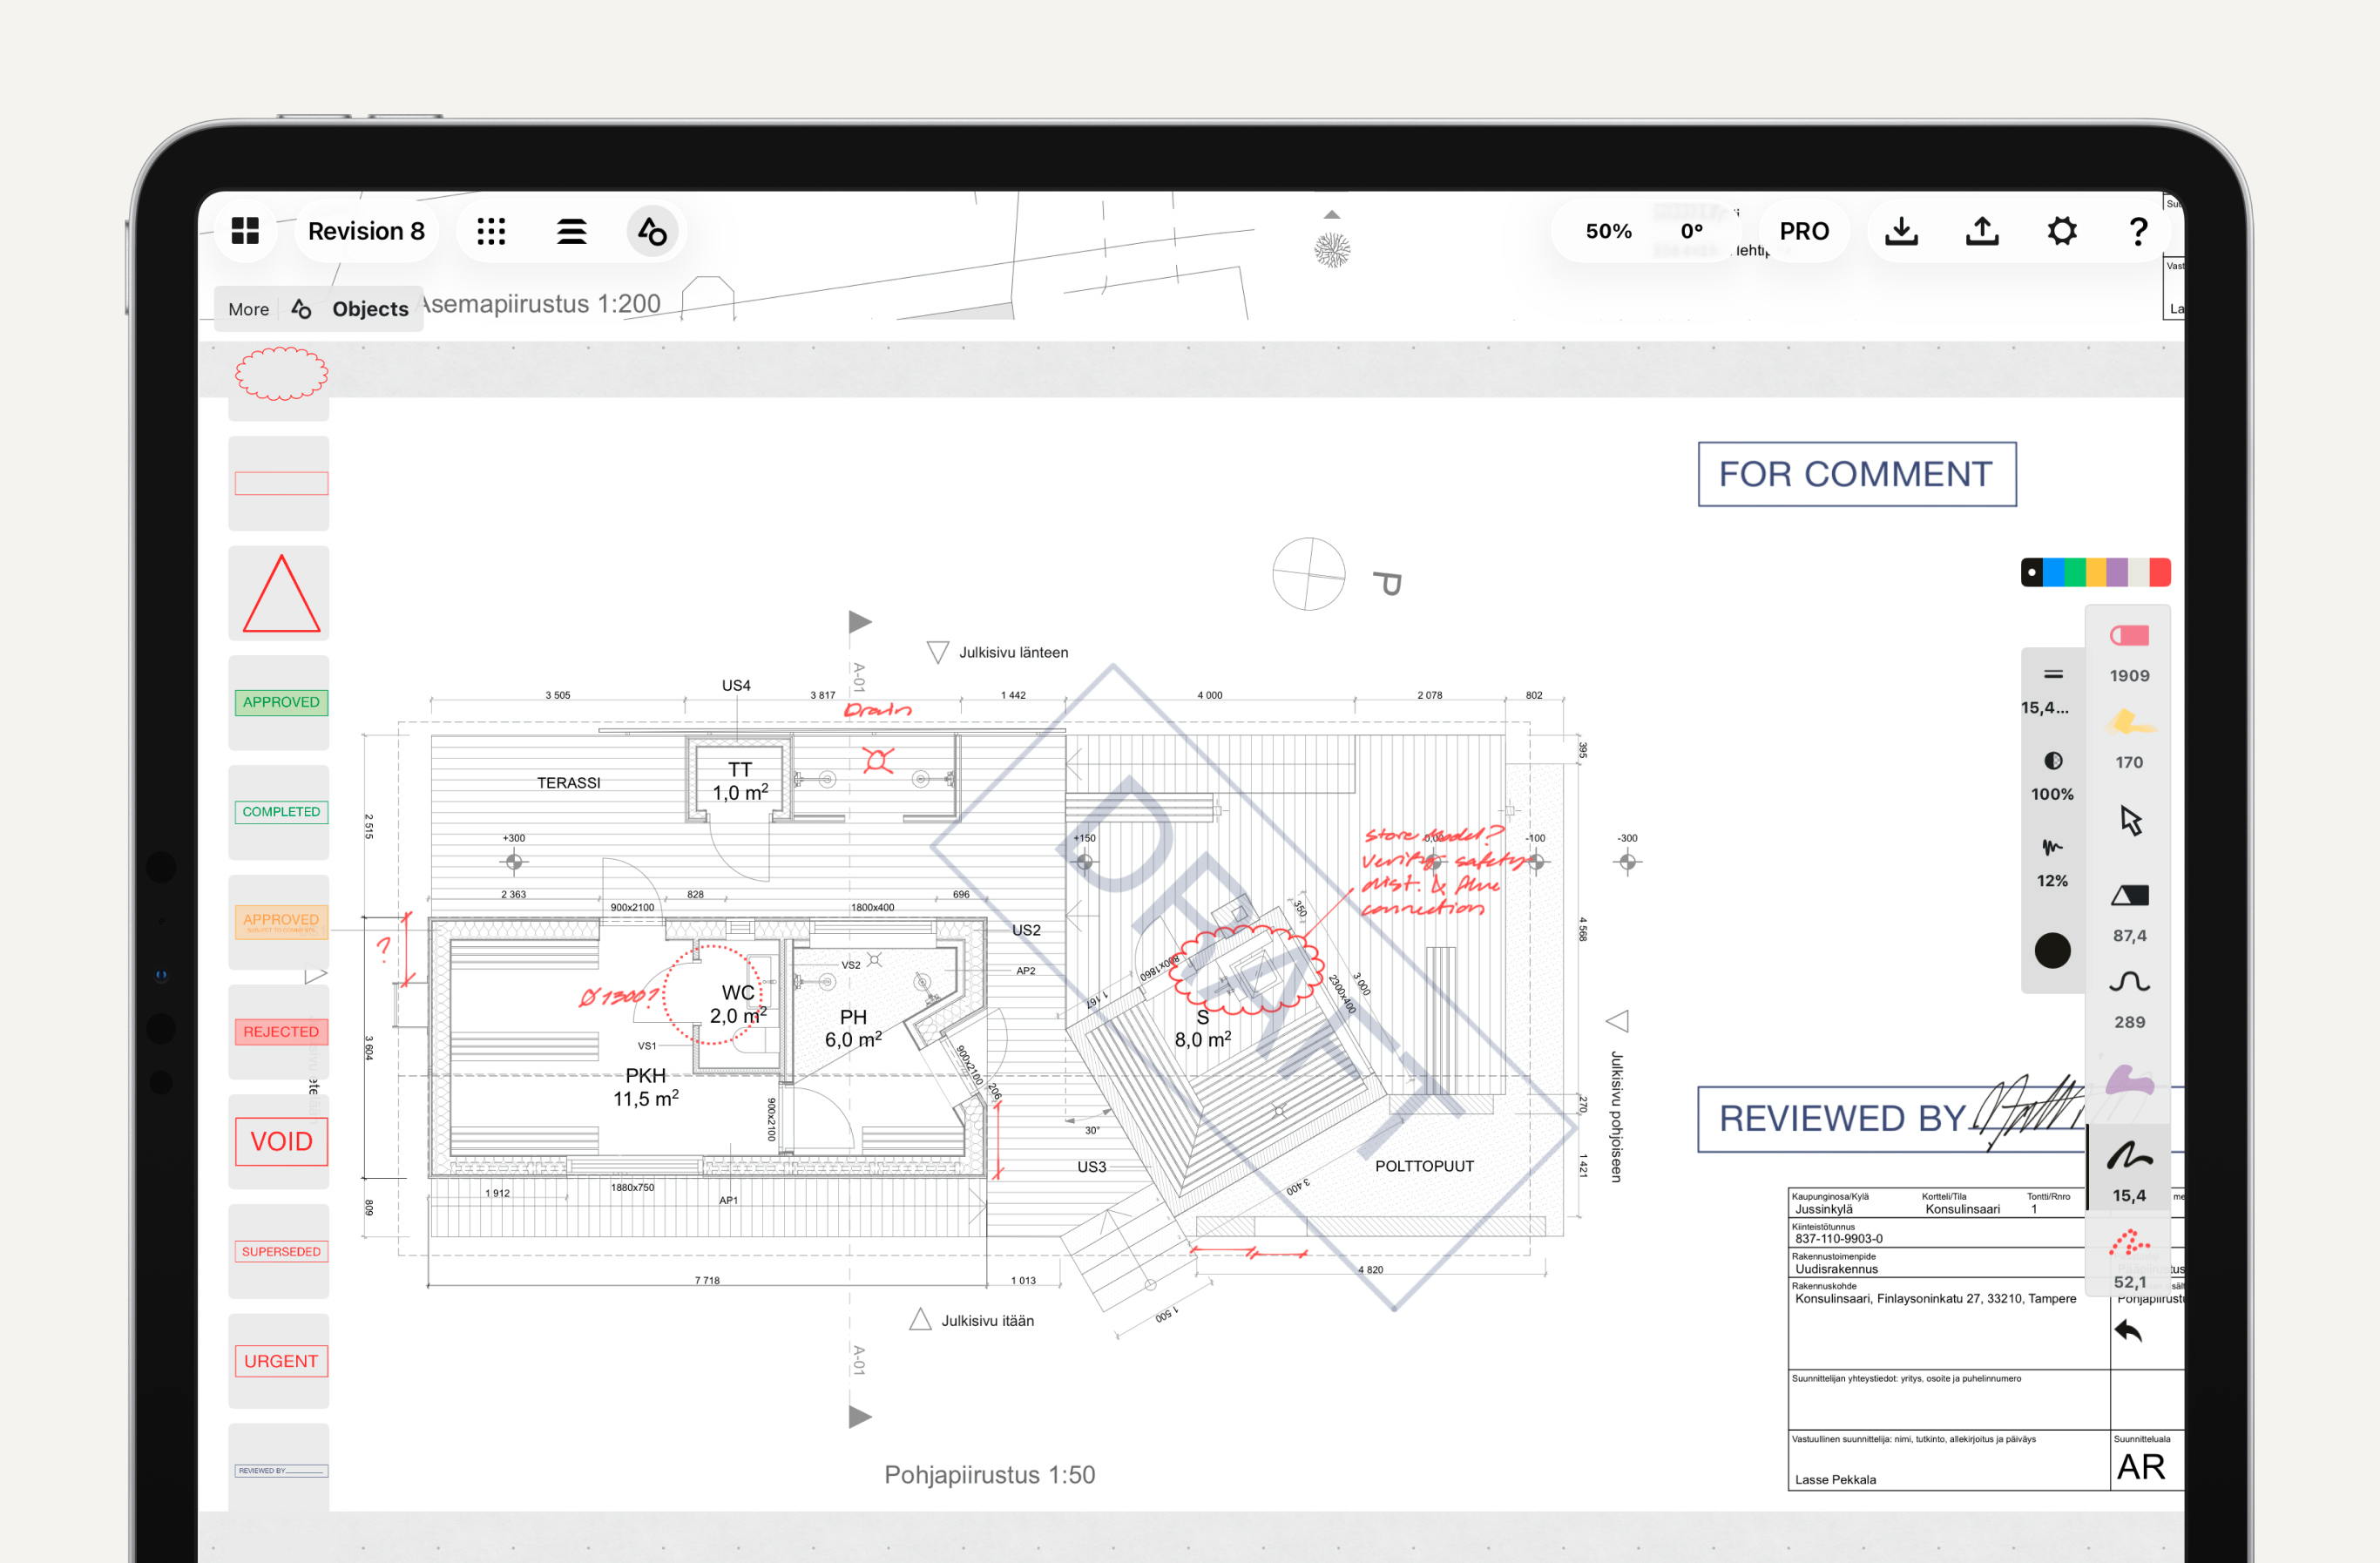The height and width of the screenshot is (1563, 2380).
Task: Open the smoothing 12% setting
Action: click(x=2052, y=863)
